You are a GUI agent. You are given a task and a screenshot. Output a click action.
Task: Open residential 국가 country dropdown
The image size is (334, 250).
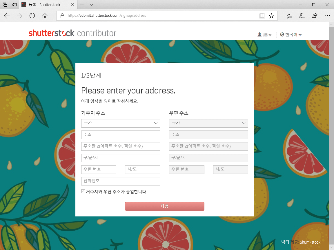click(x=121, y=123)
